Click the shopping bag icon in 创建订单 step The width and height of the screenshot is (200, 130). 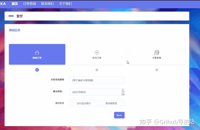coord(37,53)
